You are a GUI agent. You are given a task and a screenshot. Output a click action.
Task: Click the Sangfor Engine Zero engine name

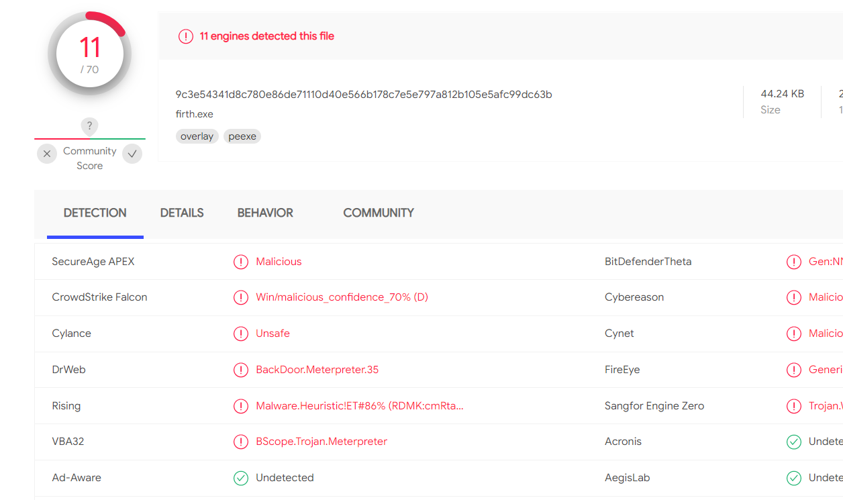coord(654,406)
